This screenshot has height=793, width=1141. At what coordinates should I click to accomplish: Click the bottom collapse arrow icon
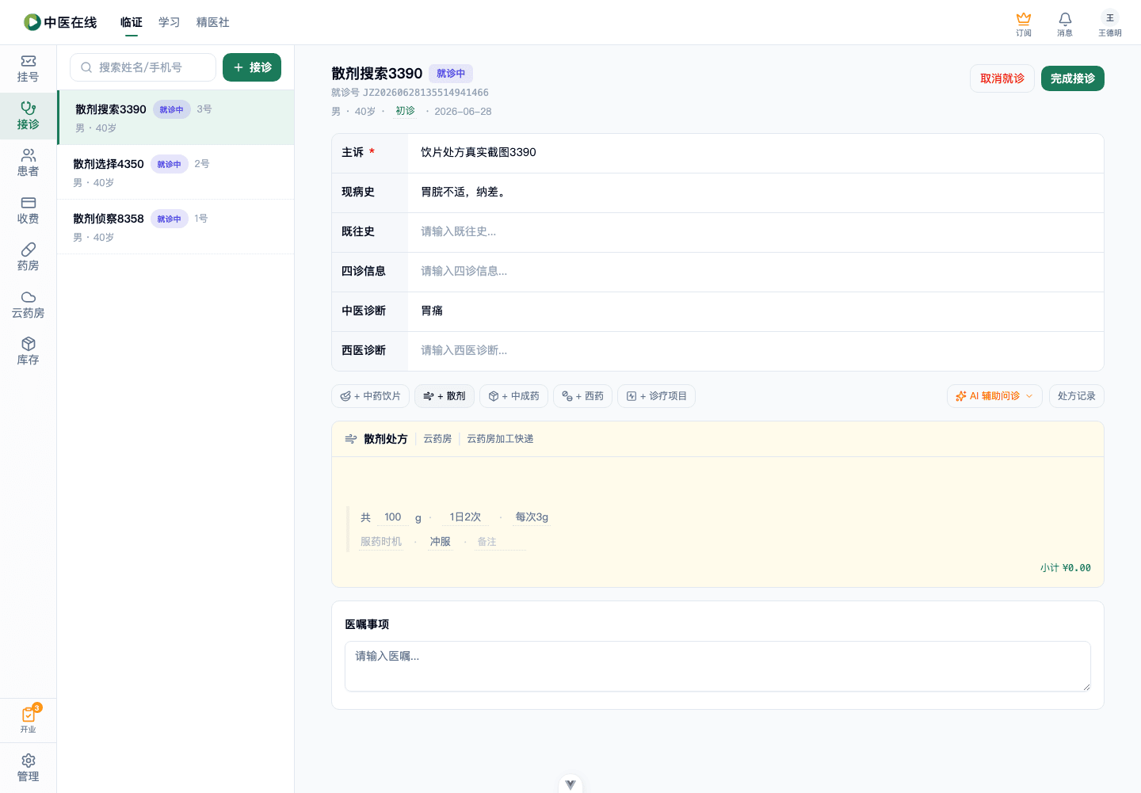(570, 784)
